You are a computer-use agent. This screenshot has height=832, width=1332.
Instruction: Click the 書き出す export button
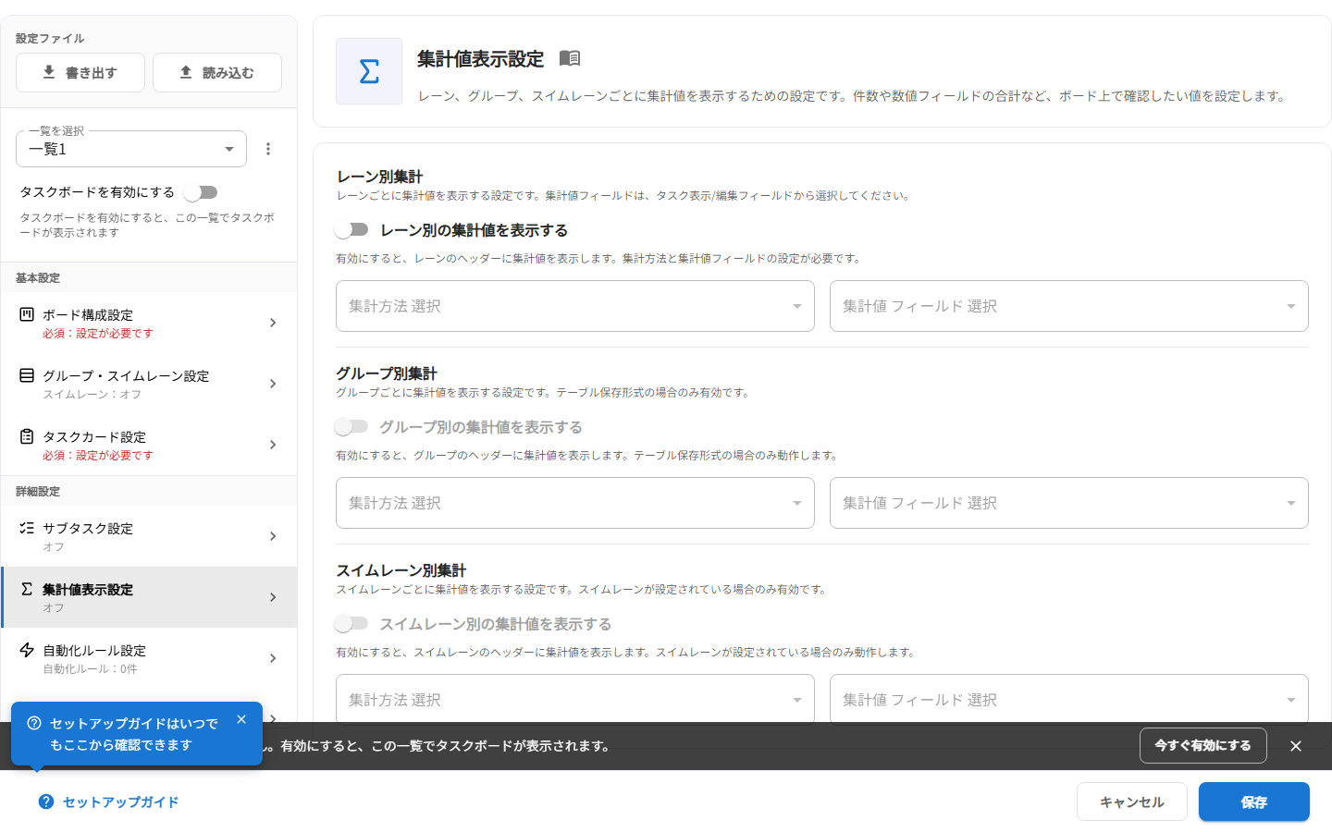tap(80, 72)
